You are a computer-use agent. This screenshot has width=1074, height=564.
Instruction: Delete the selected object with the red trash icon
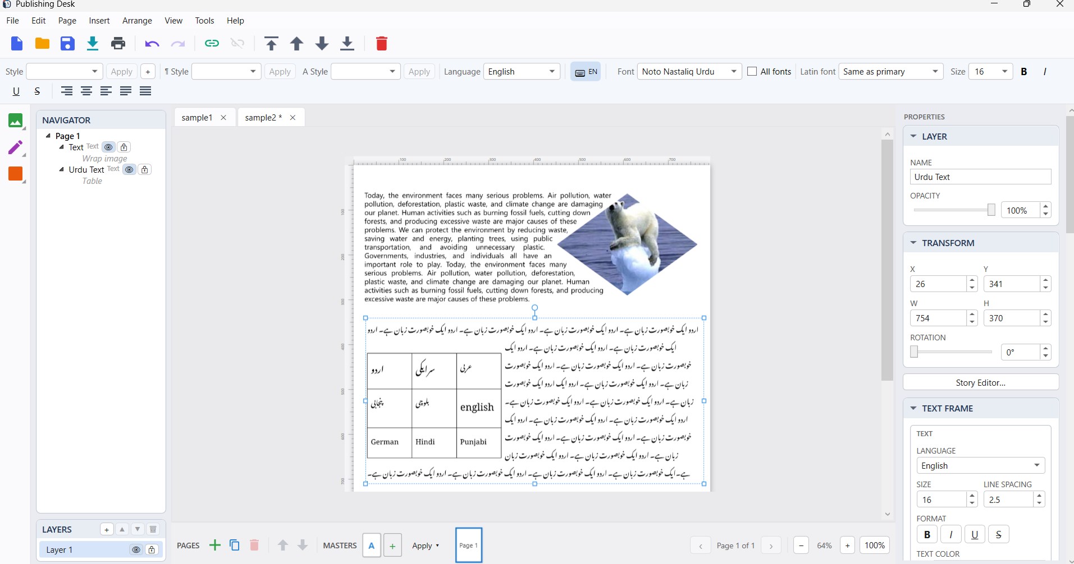coord(382,44)
